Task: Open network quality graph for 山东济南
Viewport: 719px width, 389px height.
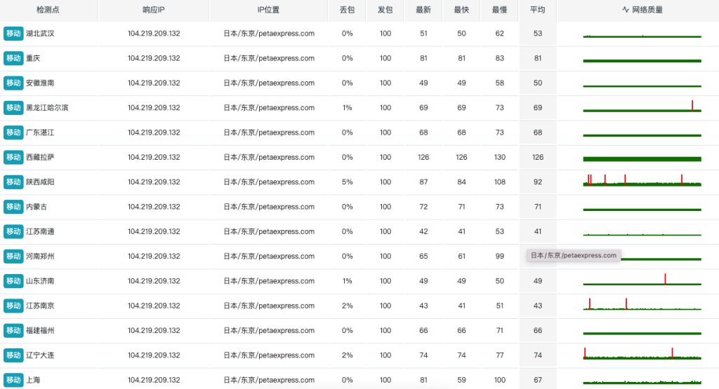Action: [642, 279]
